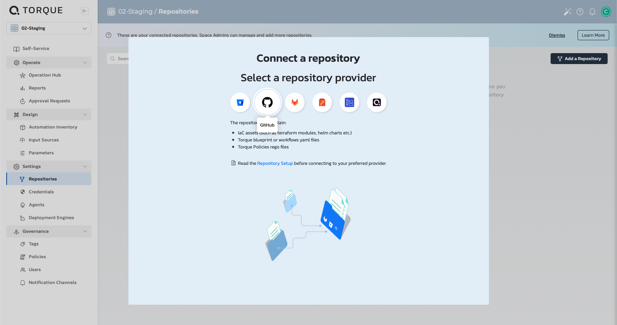Select Bitbucket as repository provider
Screen dimensions: 617x325
[x=240, y=102]
